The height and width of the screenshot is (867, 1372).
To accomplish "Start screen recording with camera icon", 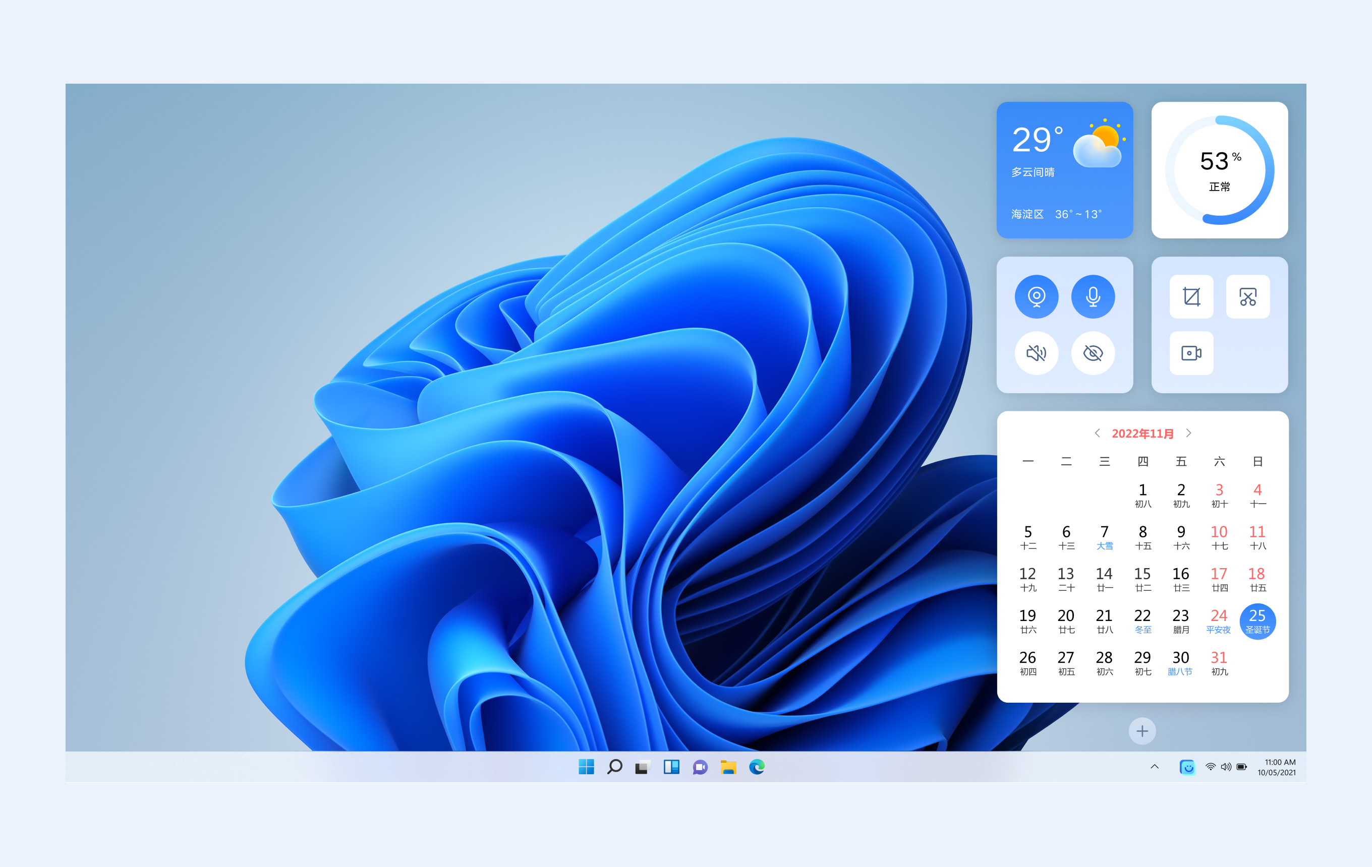I will click(1191, 353).
